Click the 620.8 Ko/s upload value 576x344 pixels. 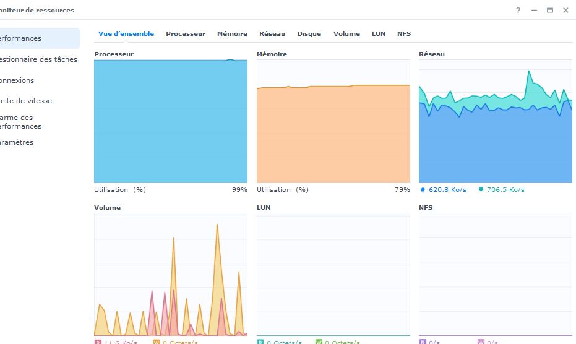pos(447,190)
